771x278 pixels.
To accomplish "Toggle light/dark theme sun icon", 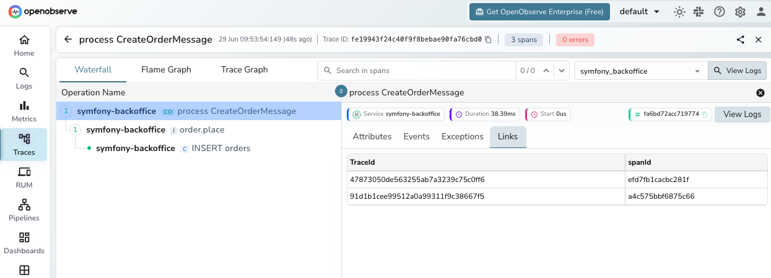I will click(680, 12).
